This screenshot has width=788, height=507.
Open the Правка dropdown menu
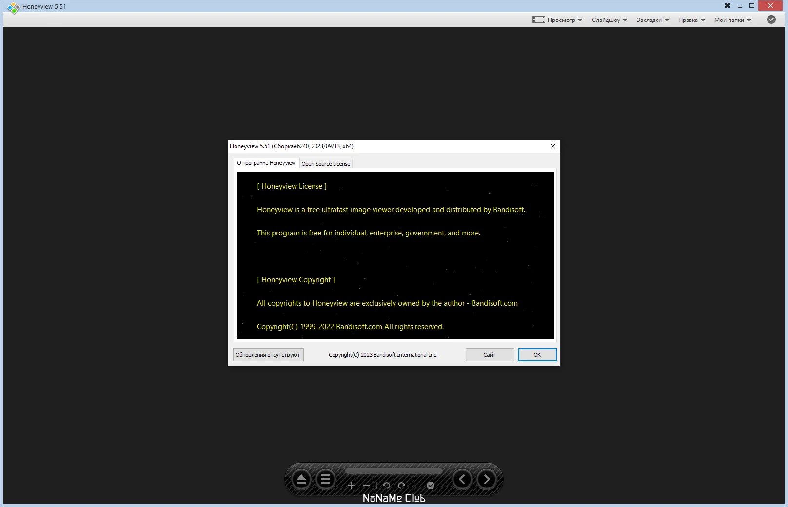tap(691, 20)
